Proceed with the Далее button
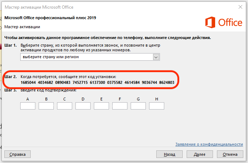The image size is (248, 163). (199, 154)
